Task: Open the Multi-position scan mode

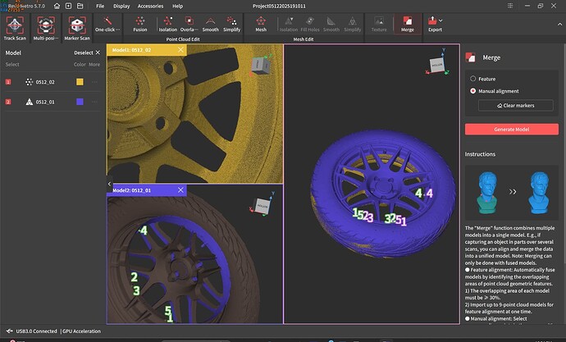Action: point(46,28)
